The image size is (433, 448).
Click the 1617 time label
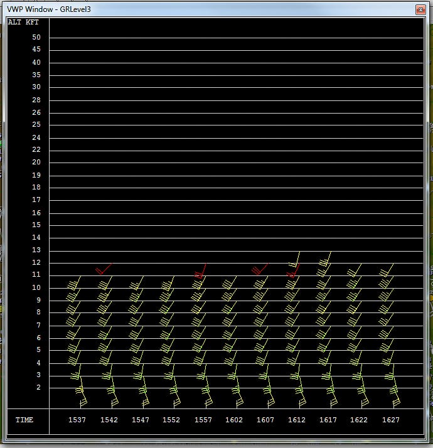(328, 420)
